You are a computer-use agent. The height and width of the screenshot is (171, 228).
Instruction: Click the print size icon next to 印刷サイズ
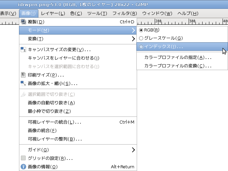(x=23, y=75)
